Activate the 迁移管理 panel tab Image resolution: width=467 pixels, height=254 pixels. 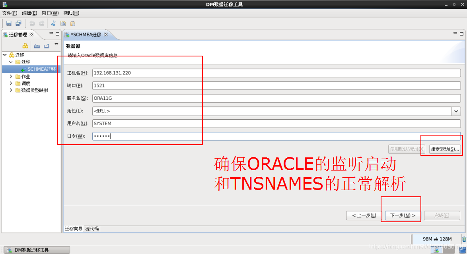pyautogui.click(x=18, y=35)
